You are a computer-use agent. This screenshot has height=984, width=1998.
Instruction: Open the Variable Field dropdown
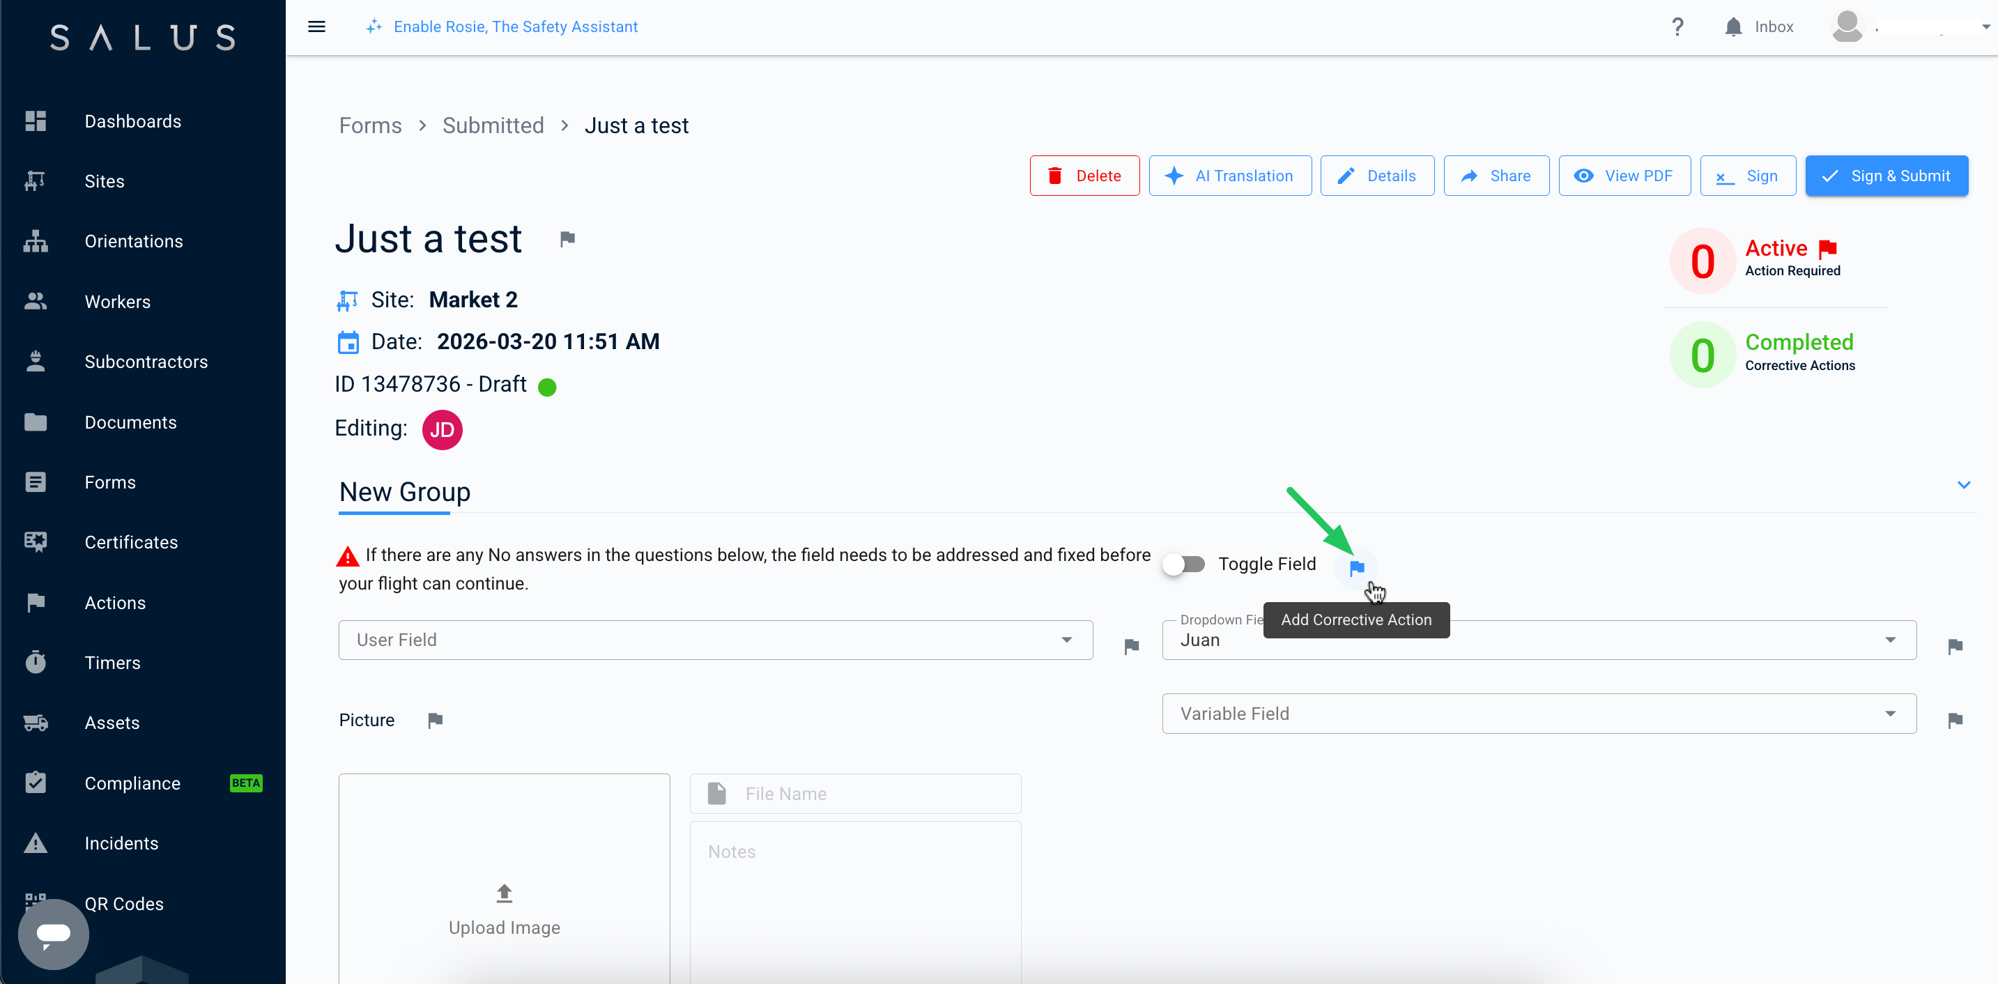point(1539,714)
